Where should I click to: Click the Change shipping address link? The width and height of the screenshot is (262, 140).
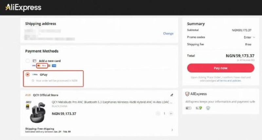(168, 33)
